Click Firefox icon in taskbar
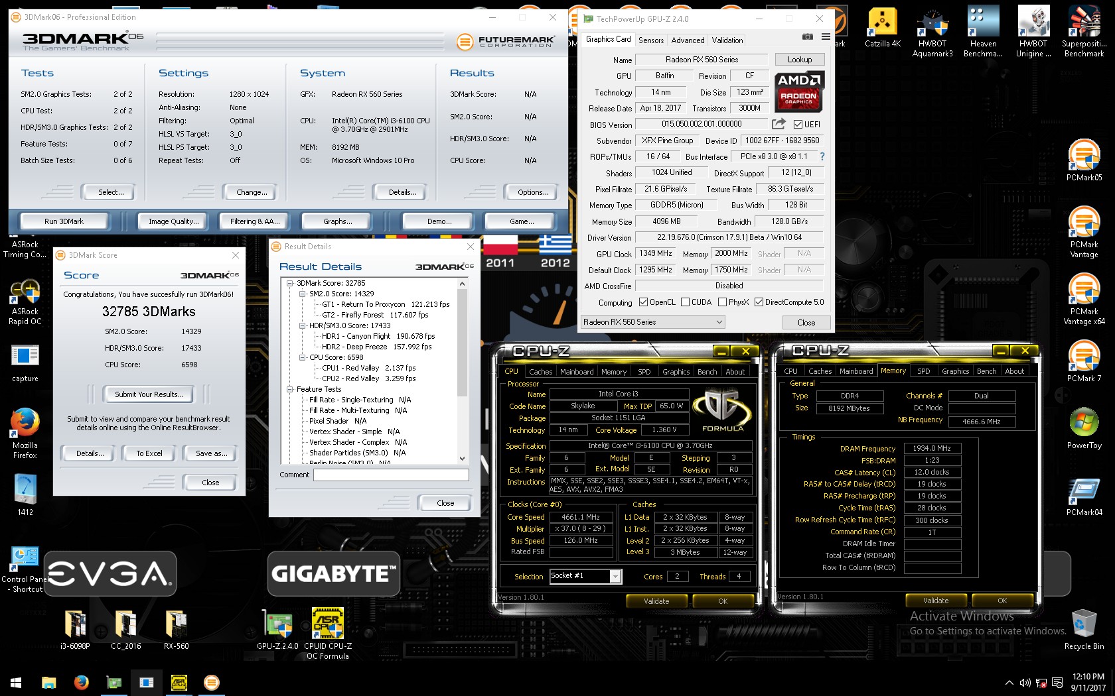 tap(81, 682)
